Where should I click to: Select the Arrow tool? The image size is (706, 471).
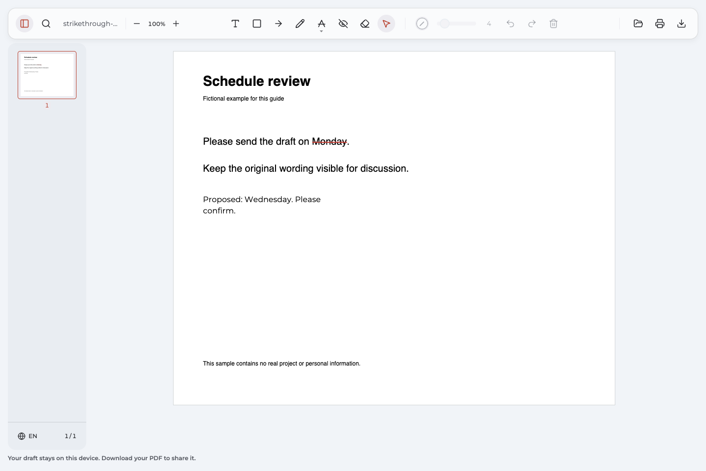click(278, 24)
